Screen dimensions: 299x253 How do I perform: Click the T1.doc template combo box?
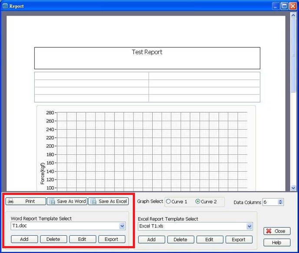[x=68, y=226]
